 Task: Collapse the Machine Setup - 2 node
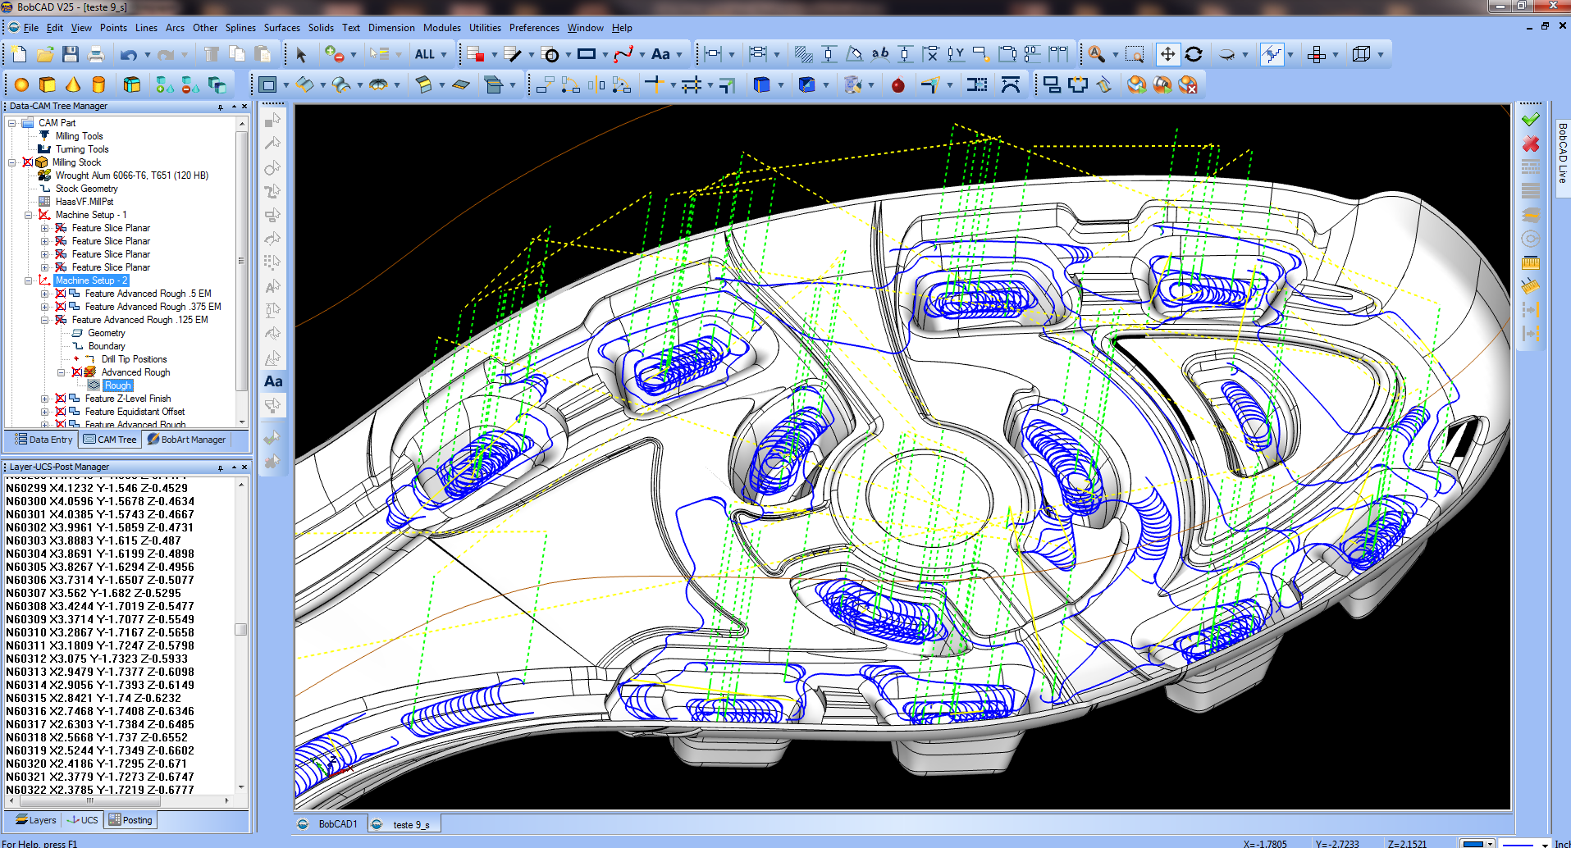[28, 280]
